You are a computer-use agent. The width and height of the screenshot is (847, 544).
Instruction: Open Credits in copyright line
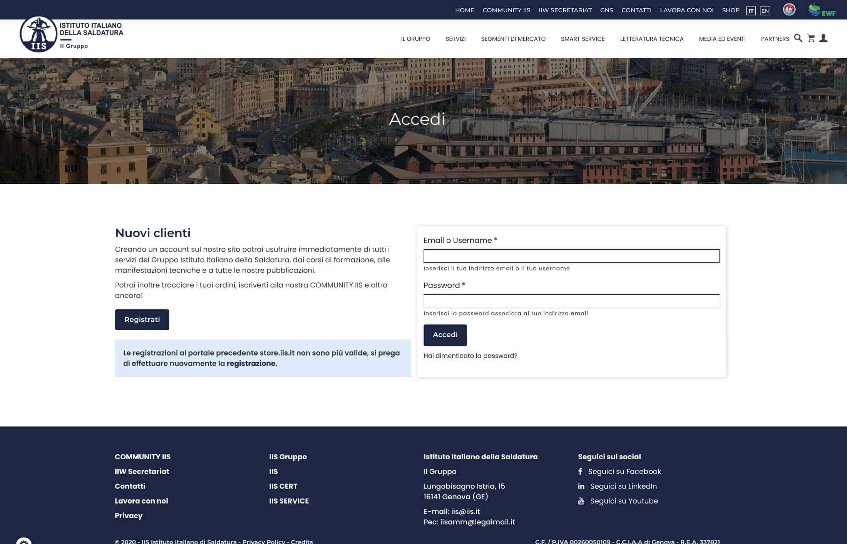point(302,541)
